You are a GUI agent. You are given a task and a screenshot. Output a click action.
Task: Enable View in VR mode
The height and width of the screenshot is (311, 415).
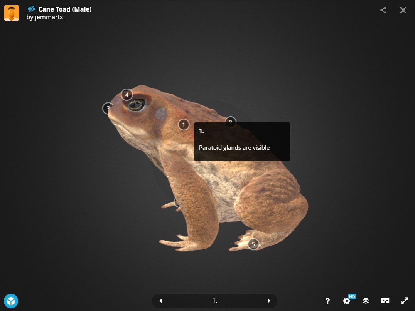click(385, 301)
